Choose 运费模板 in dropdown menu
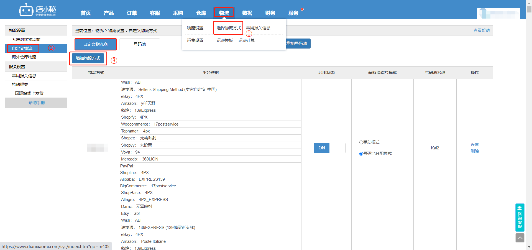532x250 pixels. tap(225, 40)
